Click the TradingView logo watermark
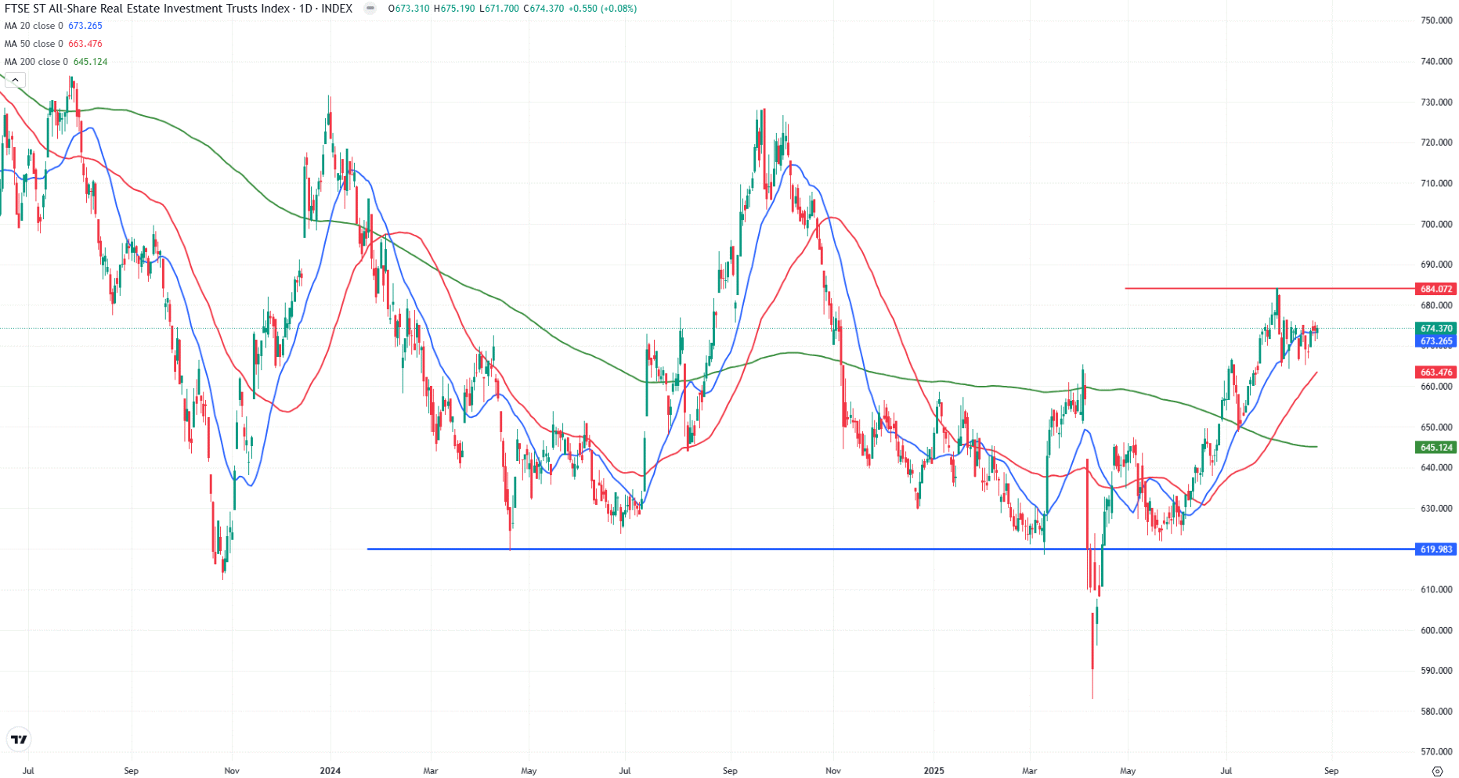The image size is (1459, 778). [x=19, y=739]
